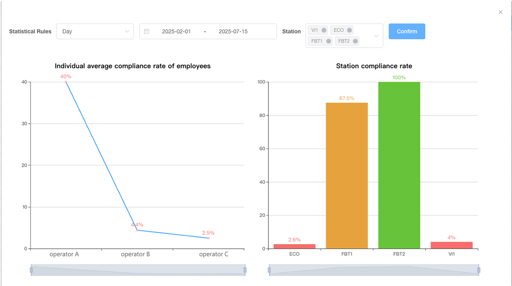Click left handle of station chart zoom slider
Screen dimensions: 512x286
269,270
